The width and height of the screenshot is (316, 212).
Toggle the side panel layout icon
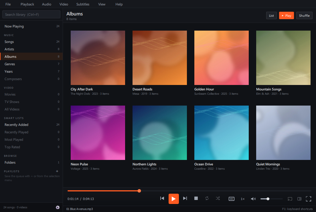(x=299, y=199)
